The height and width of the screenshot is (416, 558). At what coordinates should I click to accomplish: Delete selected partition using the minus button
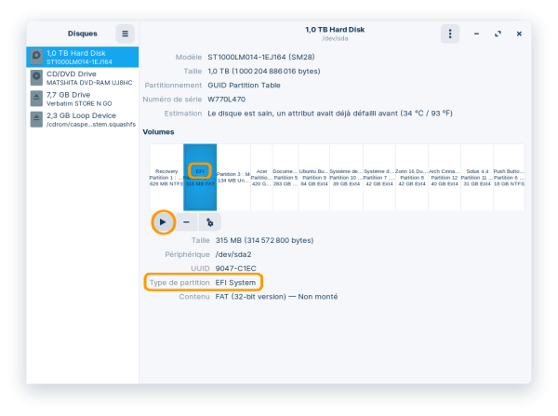pyautogui.click(x=186, y=222)
